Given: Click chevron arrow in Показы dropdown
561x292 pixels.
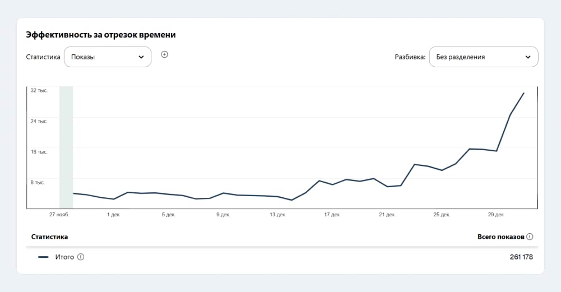Looking at the screenshot, I should tap(141, 57).
